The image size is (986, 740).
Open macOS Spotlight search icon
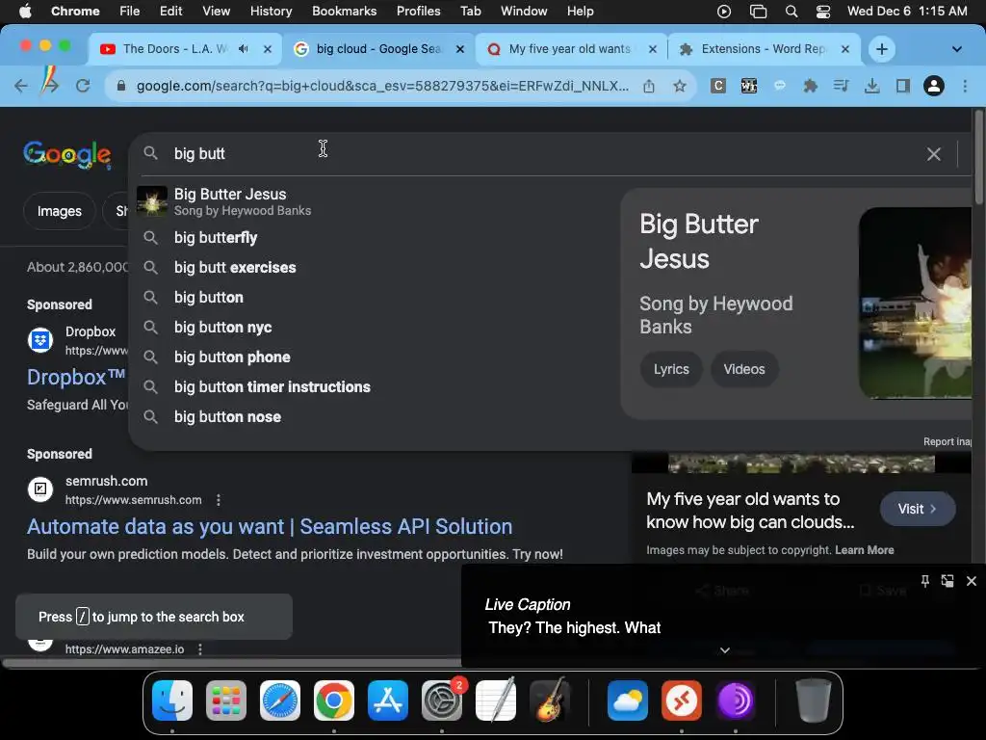click(791, 12)
